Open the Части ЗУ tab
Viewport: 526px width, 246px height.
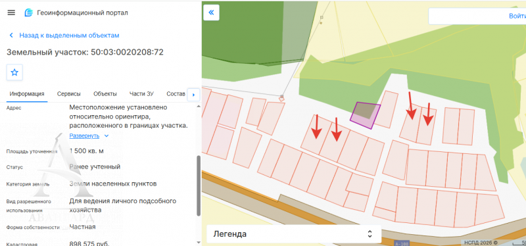141,93
